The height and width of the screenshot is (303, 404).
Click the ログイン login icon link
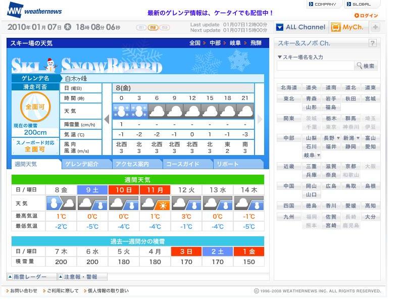tap(366, 16)
